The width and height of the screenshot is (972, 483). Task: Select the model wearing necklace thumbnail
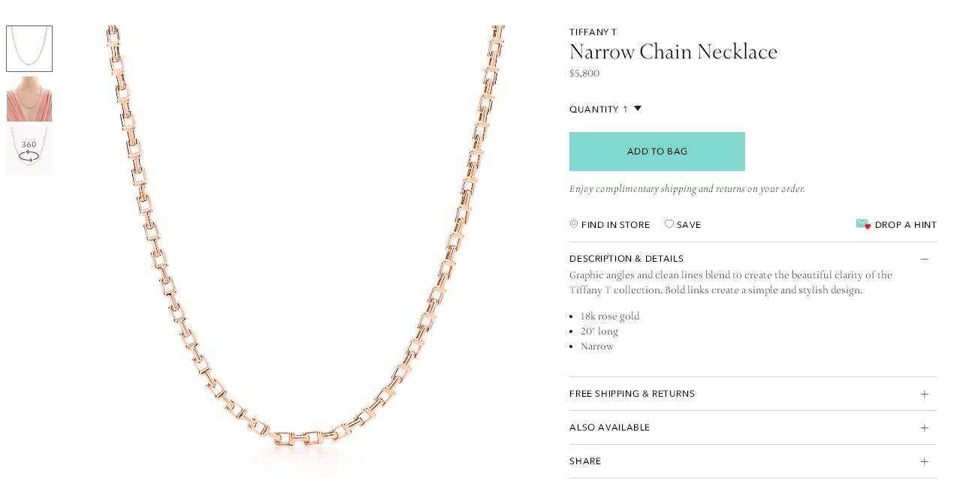click(x=29, y=99)
